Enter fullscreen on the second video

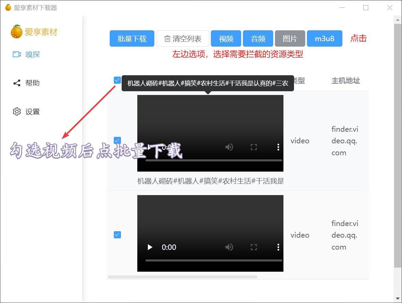pyautogui.click(x=253, y=247)
